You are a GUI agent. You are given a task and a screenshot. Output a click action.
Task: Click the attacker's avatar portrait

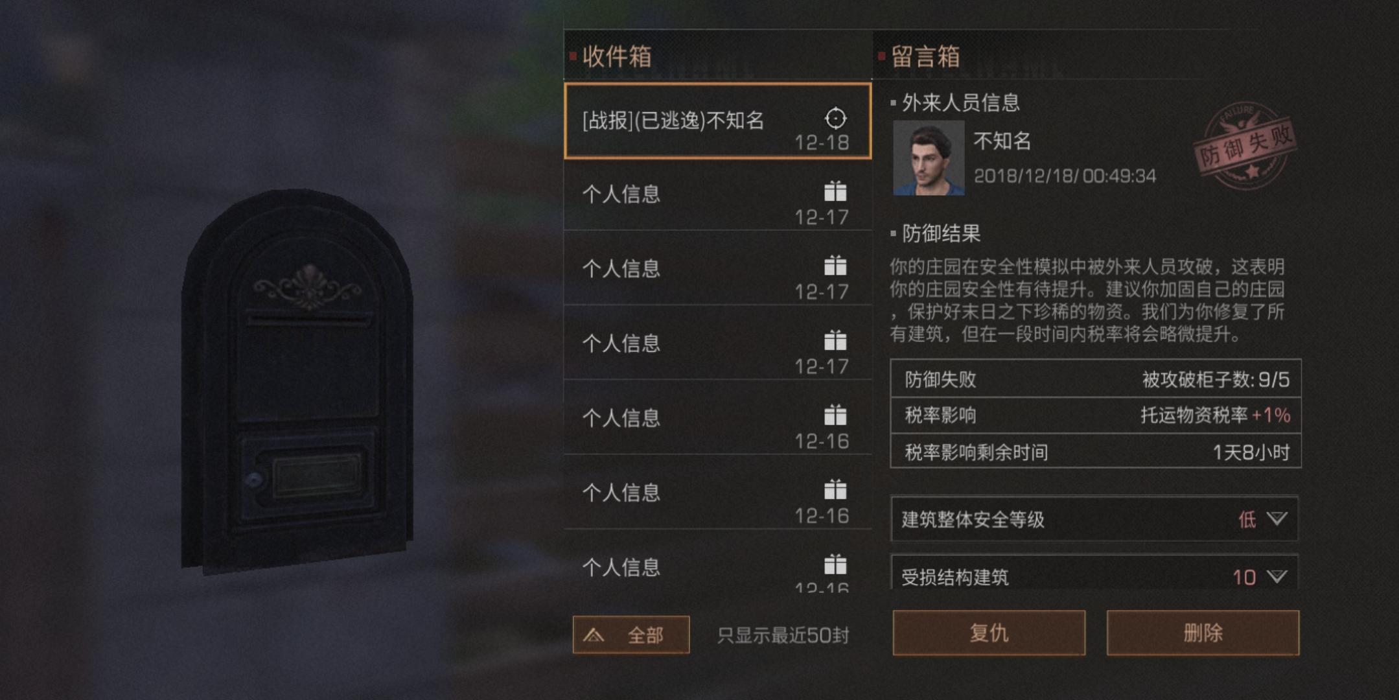tap(929, 157)
